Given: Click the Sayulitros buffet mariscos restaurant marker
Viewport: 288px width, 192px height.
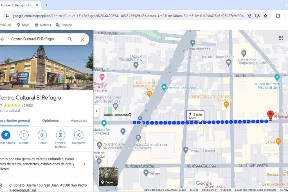Looking at the screenshot, I should tap(226, 105).
